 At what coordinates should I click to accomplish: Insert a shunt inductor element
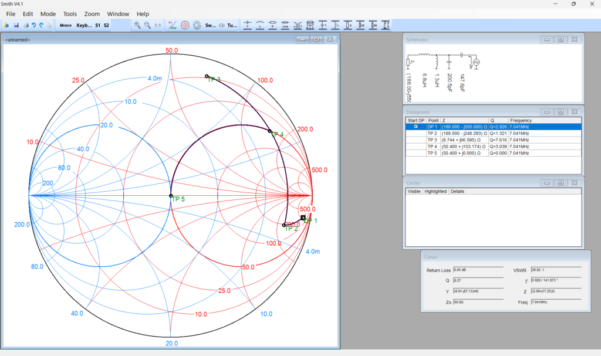point(336,25)
